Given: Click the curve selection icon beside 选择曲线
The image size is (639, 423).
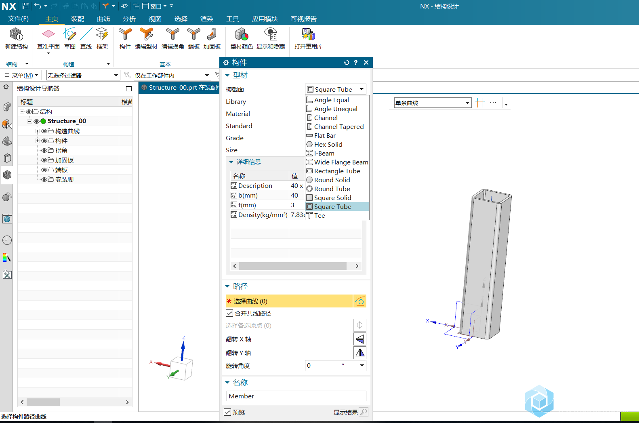Looking at the screenshot, I should [x=360, y=301].
